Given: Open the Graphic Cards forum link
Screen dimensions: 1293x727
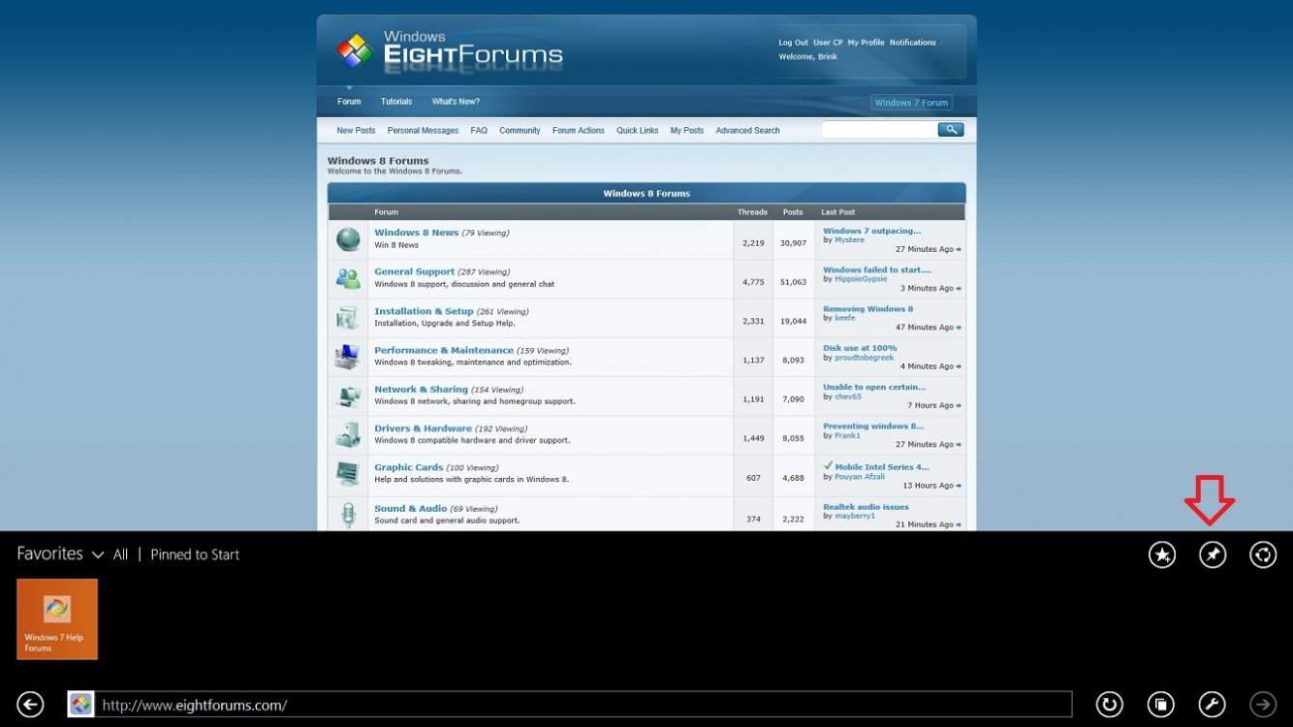Looking at the screenshot, I should click(x=408, y=467).
